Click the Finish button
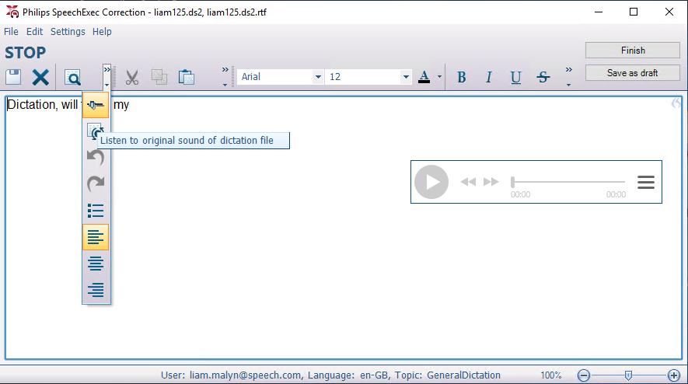Viewport: 688px width, 384px height. (x=633, y=51)
